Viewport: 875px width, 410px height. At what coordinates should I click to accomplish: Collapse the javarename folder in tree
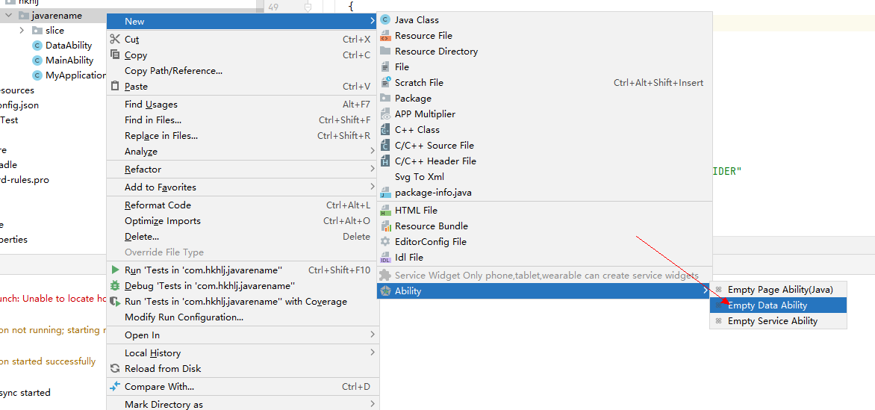pos(8,15)
